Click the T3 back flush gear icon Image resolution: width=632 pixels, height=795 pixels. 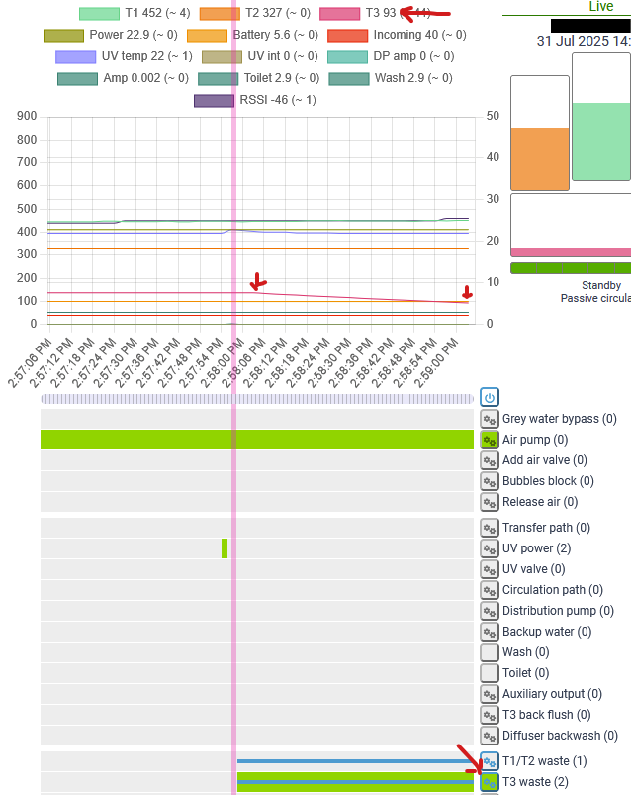point(490,715)
